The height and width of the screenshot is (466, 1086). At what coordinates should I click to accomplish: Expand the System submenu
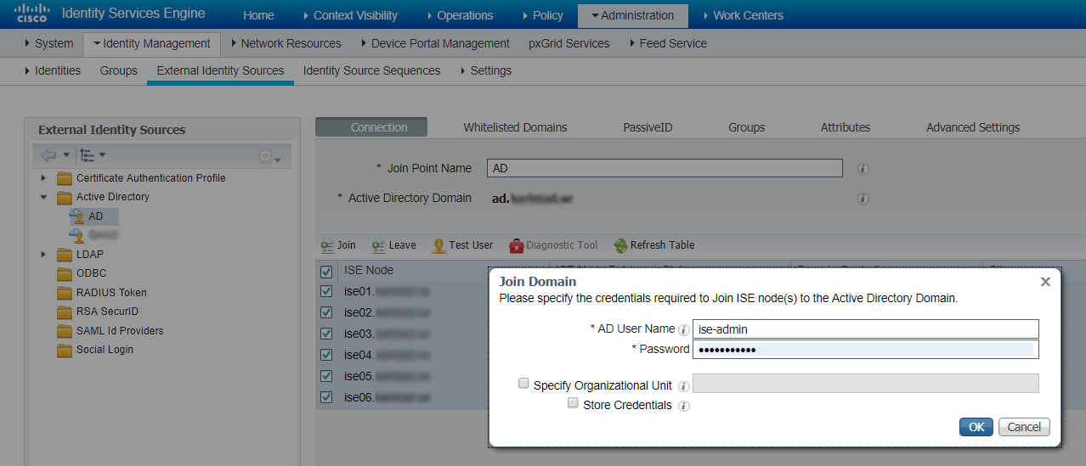48,43
